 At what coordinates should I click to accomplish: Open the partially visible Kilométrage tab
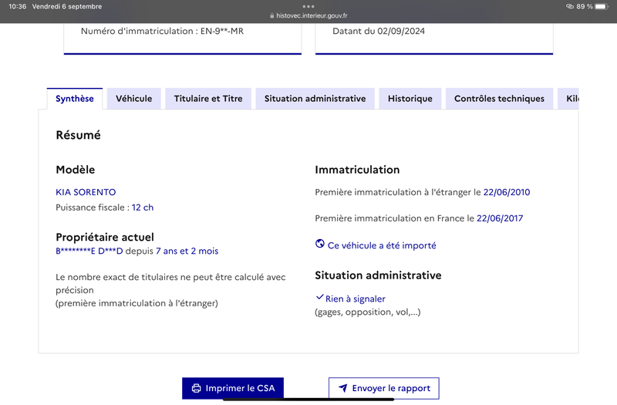click(x=568, y=99)
